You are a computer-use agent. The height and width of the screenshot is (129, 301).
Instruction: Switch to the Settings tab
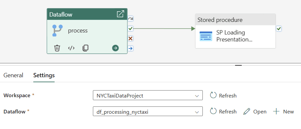tap(44, 75)
